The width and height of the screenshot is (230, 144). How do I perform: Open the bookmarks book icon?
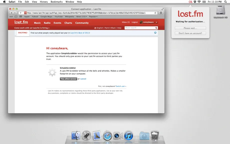[16, 16]
